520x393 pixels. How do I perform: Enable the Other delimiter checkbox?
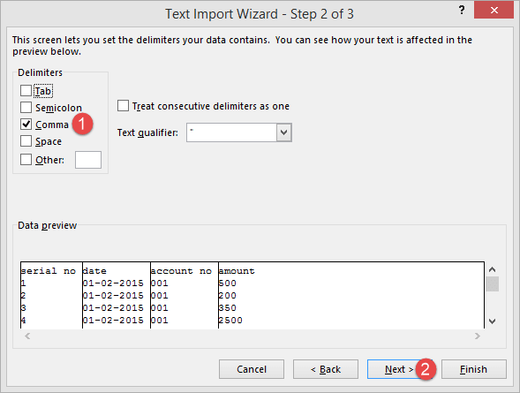(26, 160)
